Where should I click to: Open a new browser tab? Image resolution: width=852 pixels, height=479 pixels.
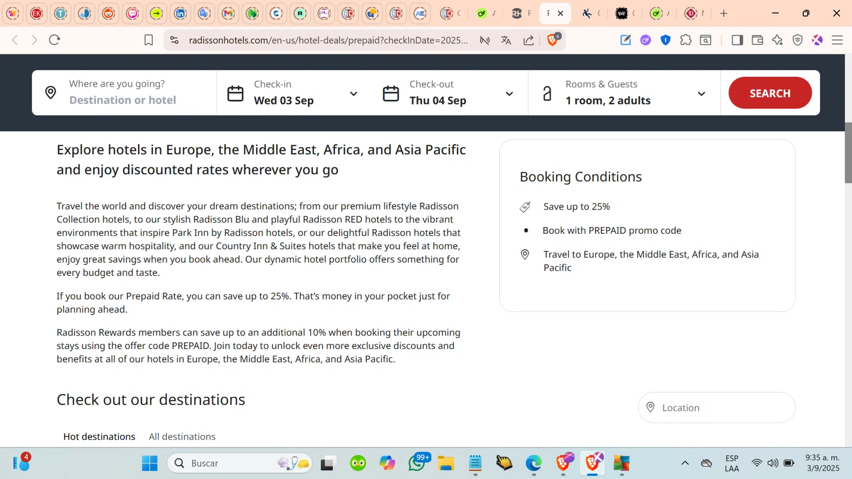coord(724,14)
